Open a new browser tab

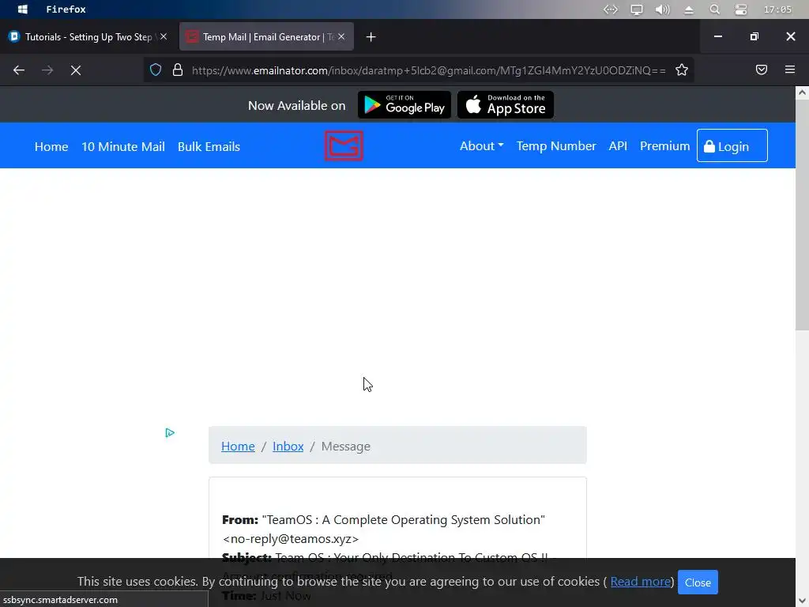371,36
